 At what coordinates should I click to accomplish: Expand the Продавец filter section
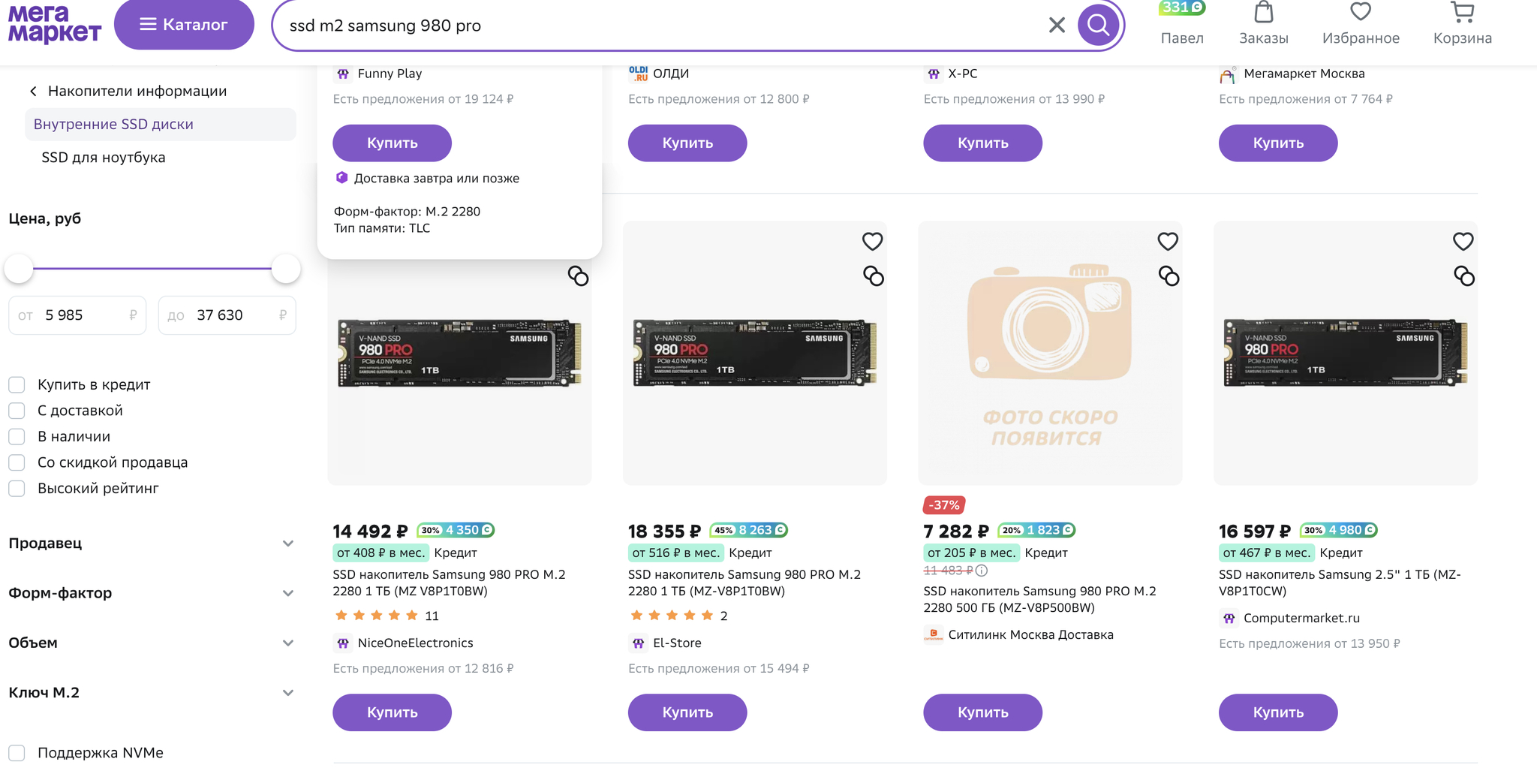287,544
